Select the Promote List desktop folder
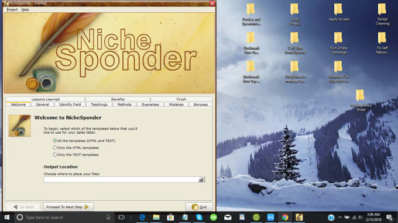 pyautogui.click(x=339, y=72)
